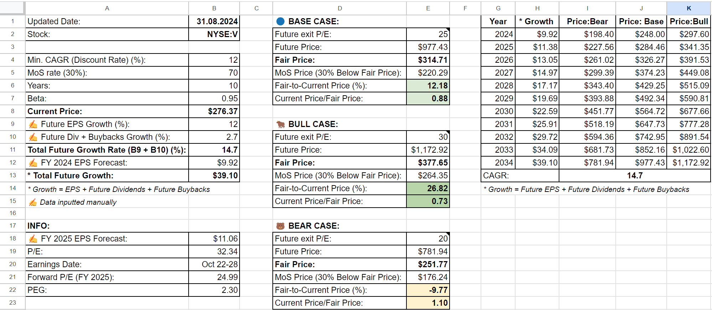
Task: Select Base Case Future Price $977.43 in column E
Action: click(x=428, y=47)
